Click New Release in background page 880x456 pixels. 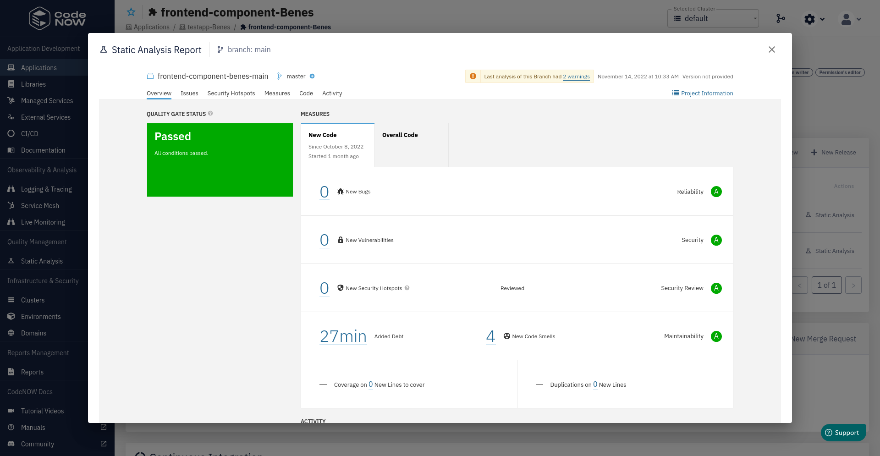point(834,152)
